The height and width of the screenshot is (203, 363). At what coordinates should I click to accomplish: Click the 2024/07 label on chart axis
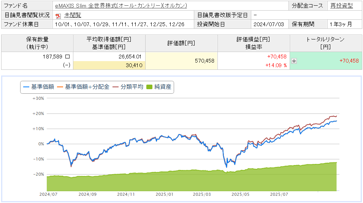48,194
